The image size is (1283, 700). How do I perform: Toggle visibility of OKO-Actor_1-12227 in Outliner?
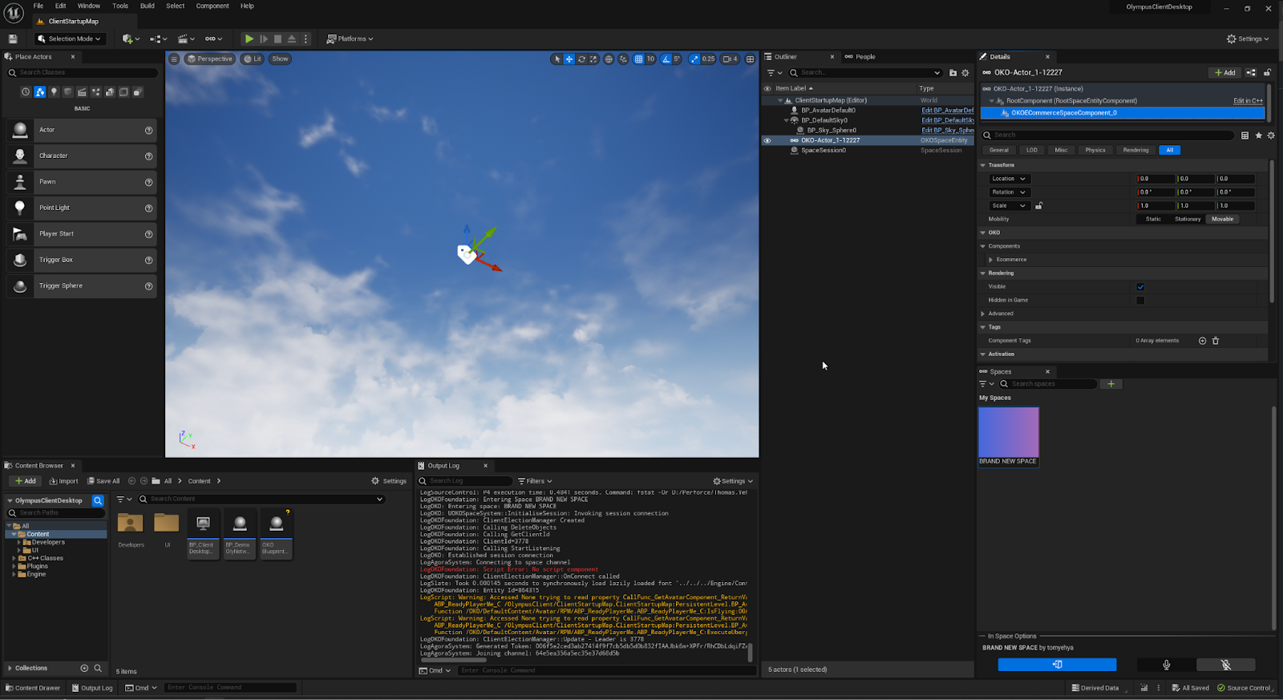click(767, 140)
